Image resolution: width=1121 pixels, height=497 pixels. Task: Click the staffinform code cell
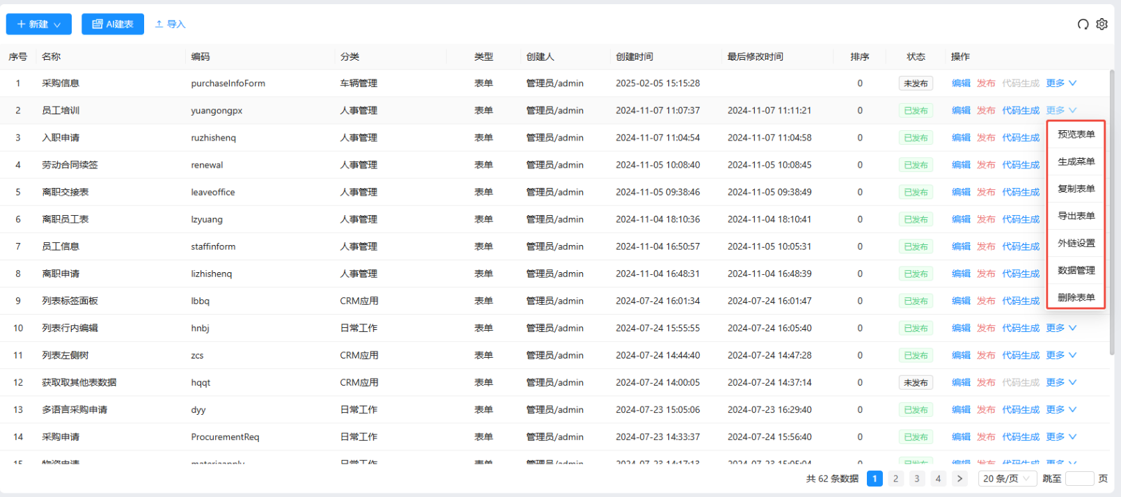click(x=213, y=246)
